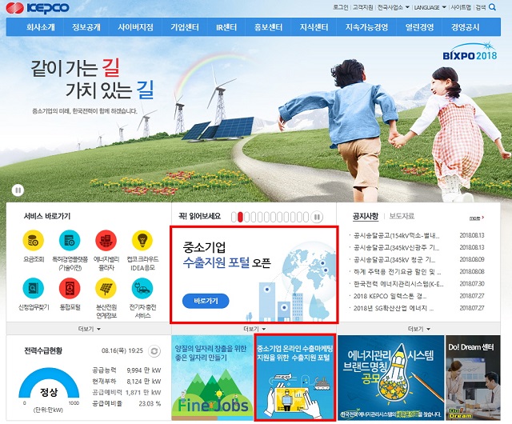Screen dimensions: 512x424
Task: Open the 에너지밸리 몰라자 icon
Action: point(105,242)
